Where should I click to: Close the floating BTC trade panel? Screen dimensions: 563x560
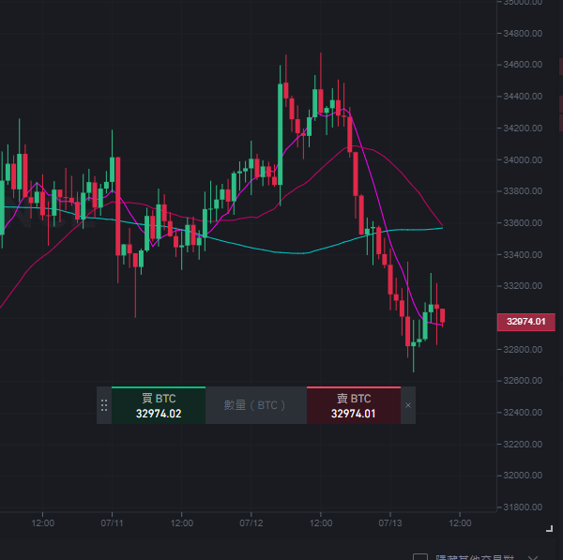408,405
